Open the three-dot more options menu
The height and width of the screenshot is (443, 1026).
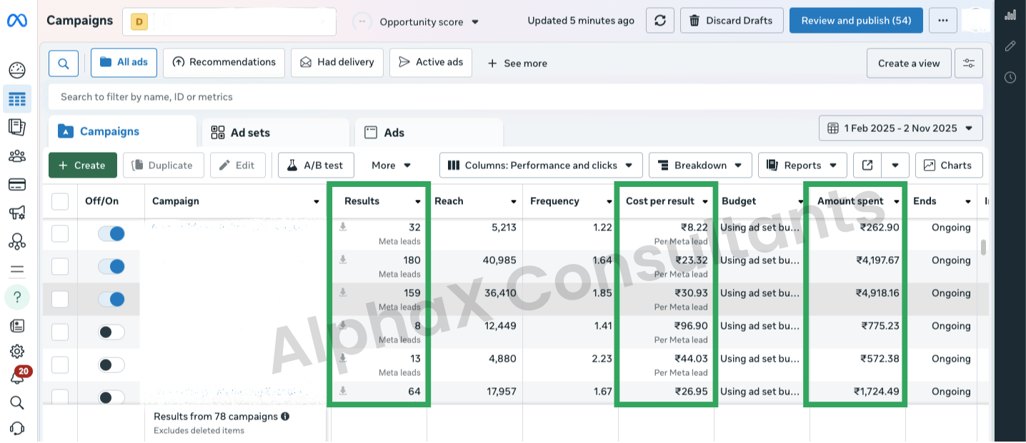(x=943, y=21)
